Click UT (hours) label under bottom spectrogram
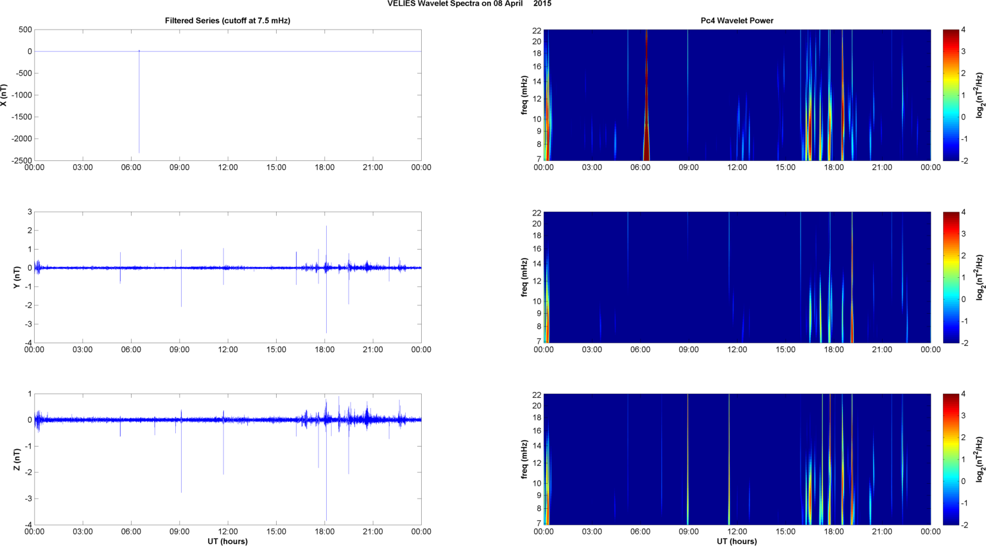 tap(736, 542)
